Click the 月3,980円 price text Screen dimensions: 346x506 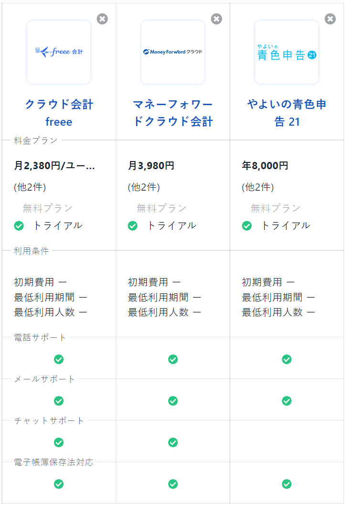151,166
